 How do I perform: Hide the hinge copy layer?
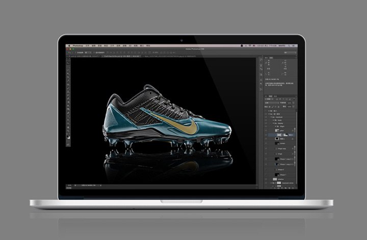266,149
